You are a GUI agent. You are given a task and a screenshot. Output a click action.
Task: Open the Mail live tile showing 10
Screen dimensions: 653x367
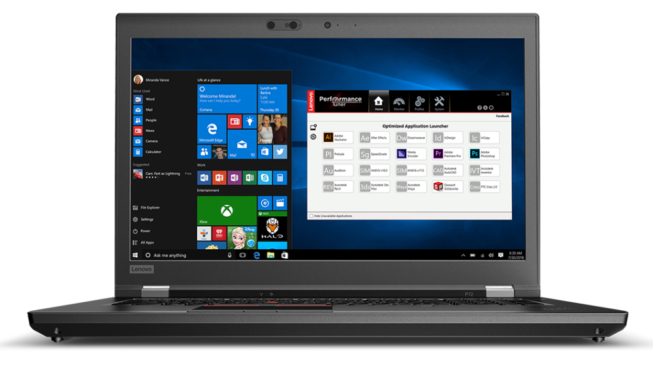pos(242,144)
